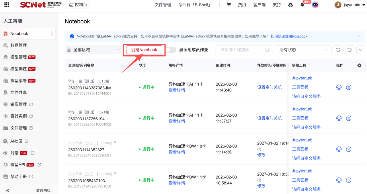This screenshot has width=367, height=194.
Task: Click the shopping cart icon
Action: [229, 5]
